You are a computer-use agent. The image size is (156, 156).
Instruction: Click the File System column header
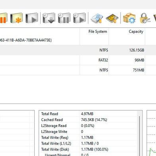pyautogui.click(x=97, y=31)
